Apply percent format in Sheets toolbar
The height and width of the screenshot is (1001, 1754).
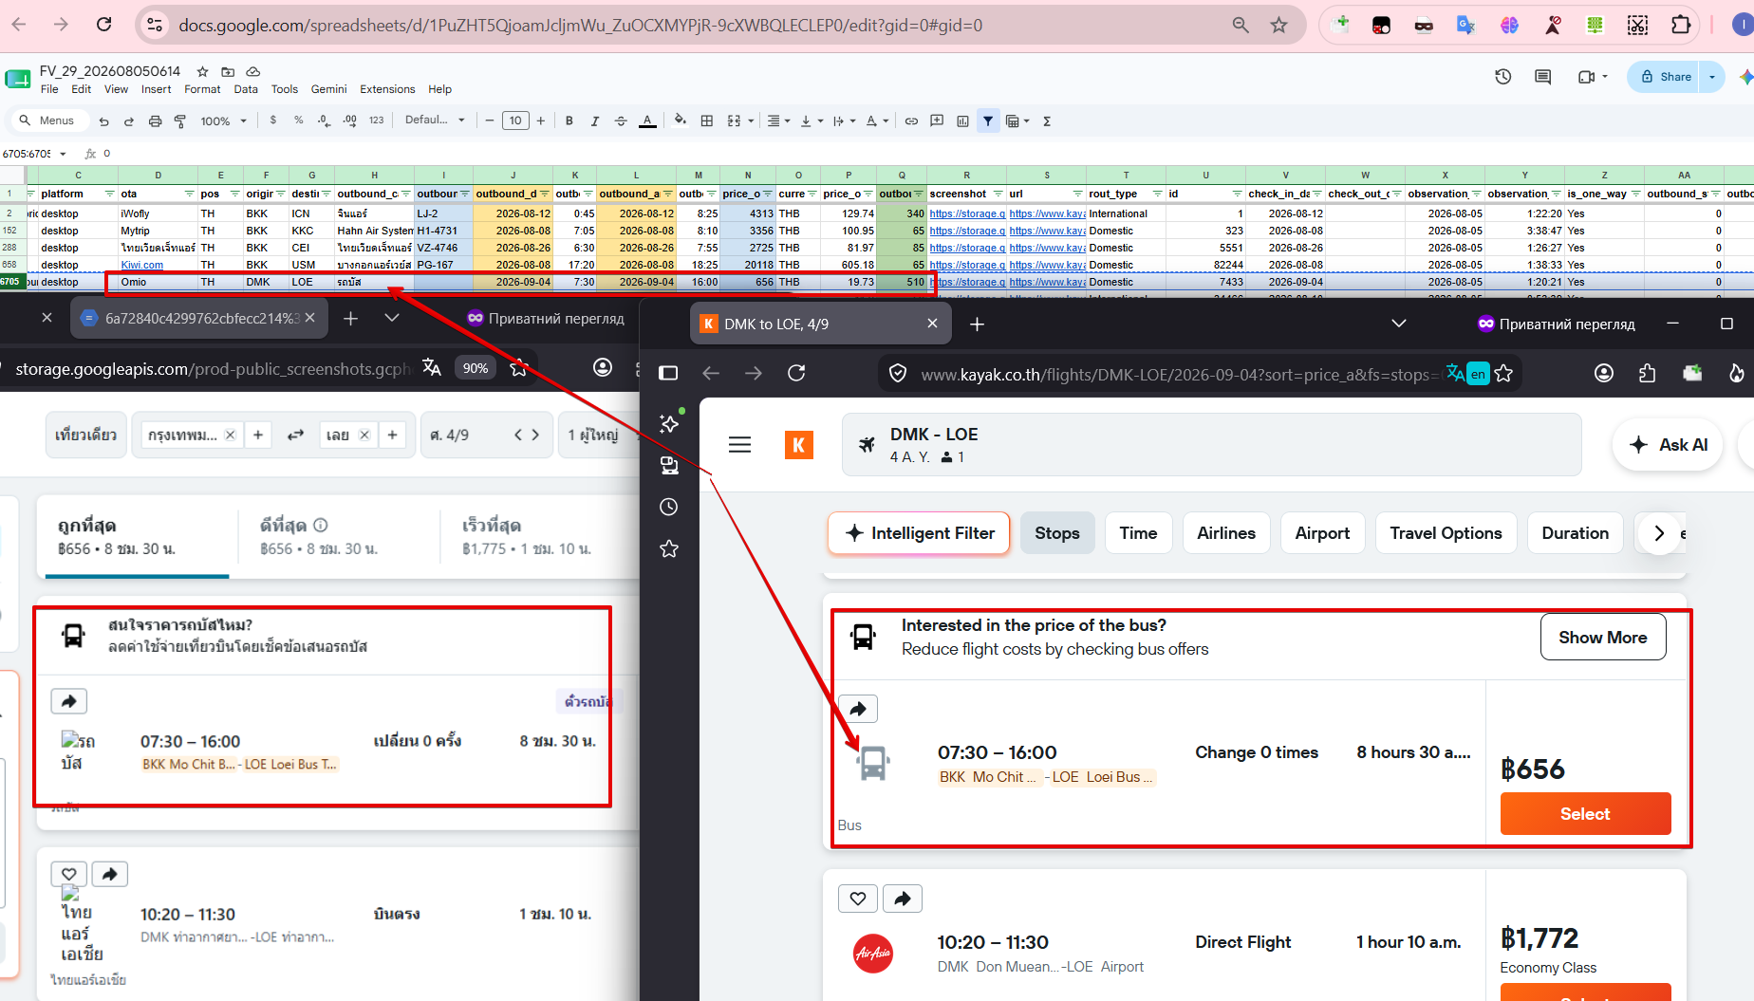298,120
